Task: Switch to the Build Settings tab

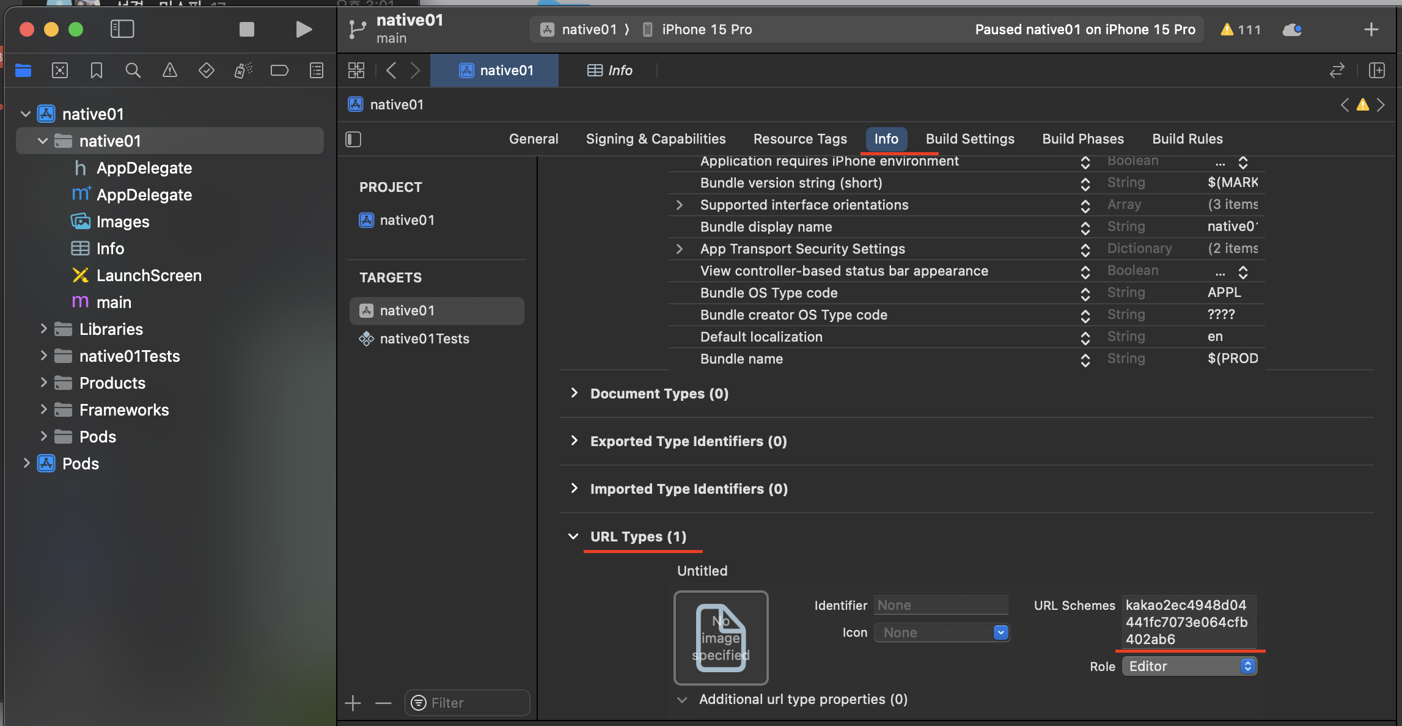Action: tap(970, 139)
